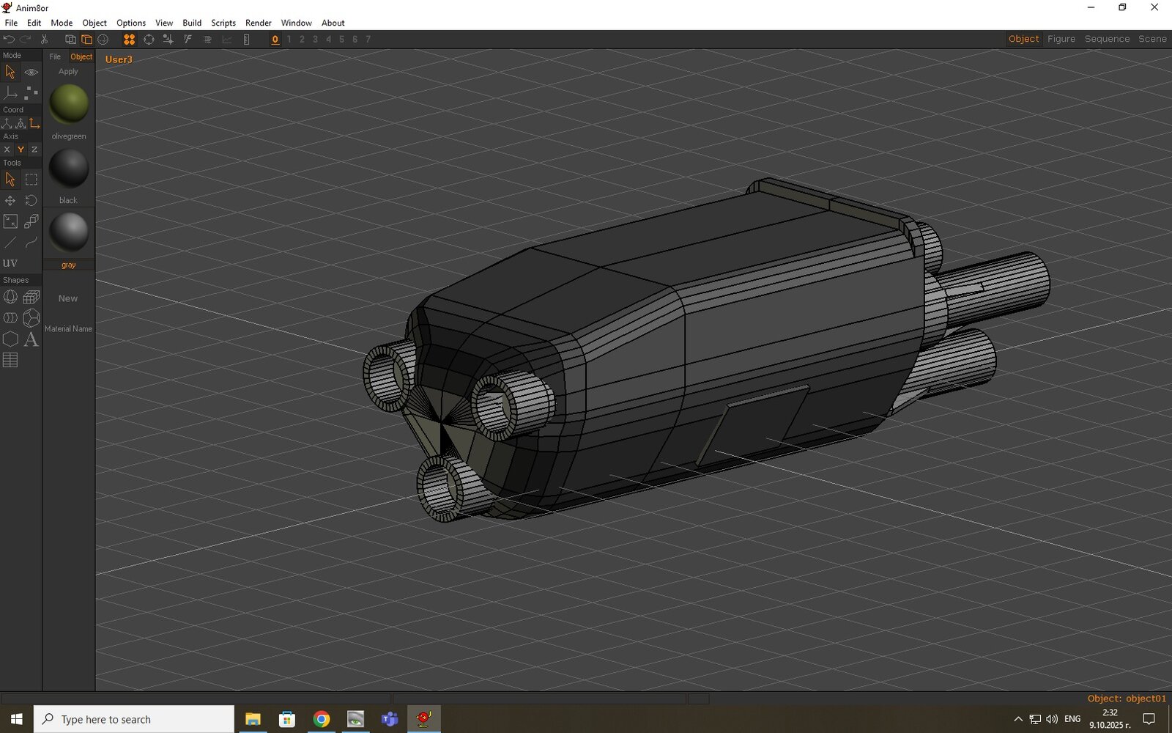Open the Render menu
The width and height of the screenshot is (1172, 733).
pos(258,23)
